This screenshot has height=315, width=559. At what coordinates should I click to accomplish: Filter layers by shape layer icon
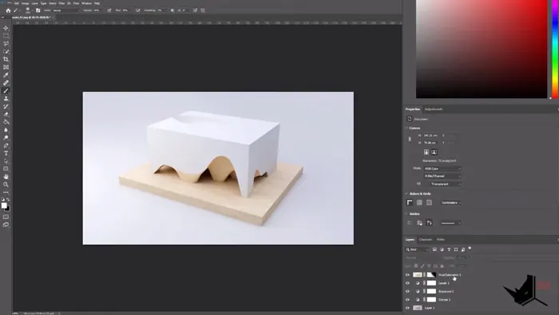[x=456, y=249]
